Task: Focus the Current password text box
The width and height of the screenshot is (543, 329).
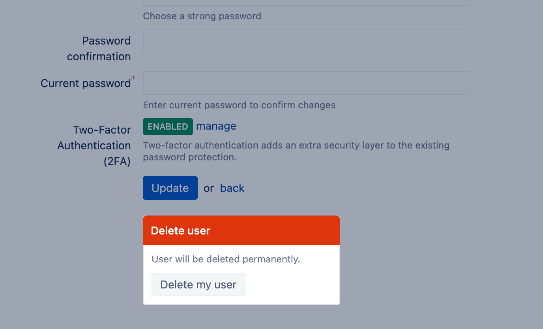Action: coord(307,83)
